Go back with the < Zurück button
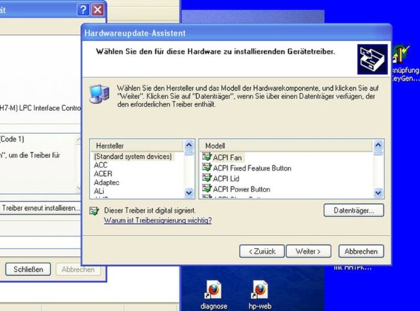Image resolution: width=420 pixels, height=311 pixels. click(262, 252)
